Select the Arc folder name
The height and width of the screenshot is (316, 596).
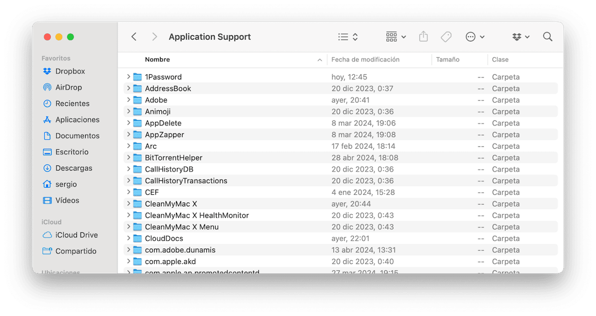coord(150,146)
